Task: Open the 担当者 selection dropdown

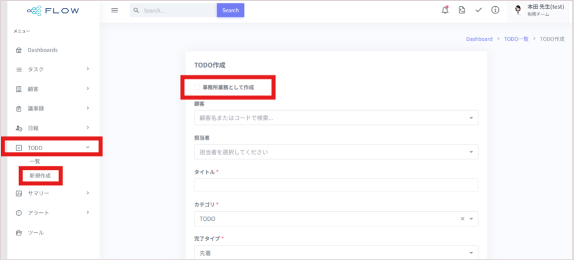Action: (336, 152)
